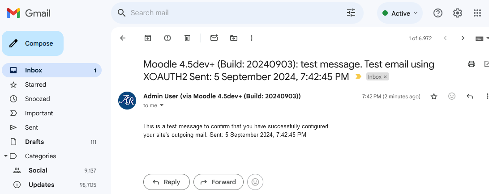489x194 pixels.
Task: Click the Reply button below the message
Action: pyautogui.click(x=167, y=182)
